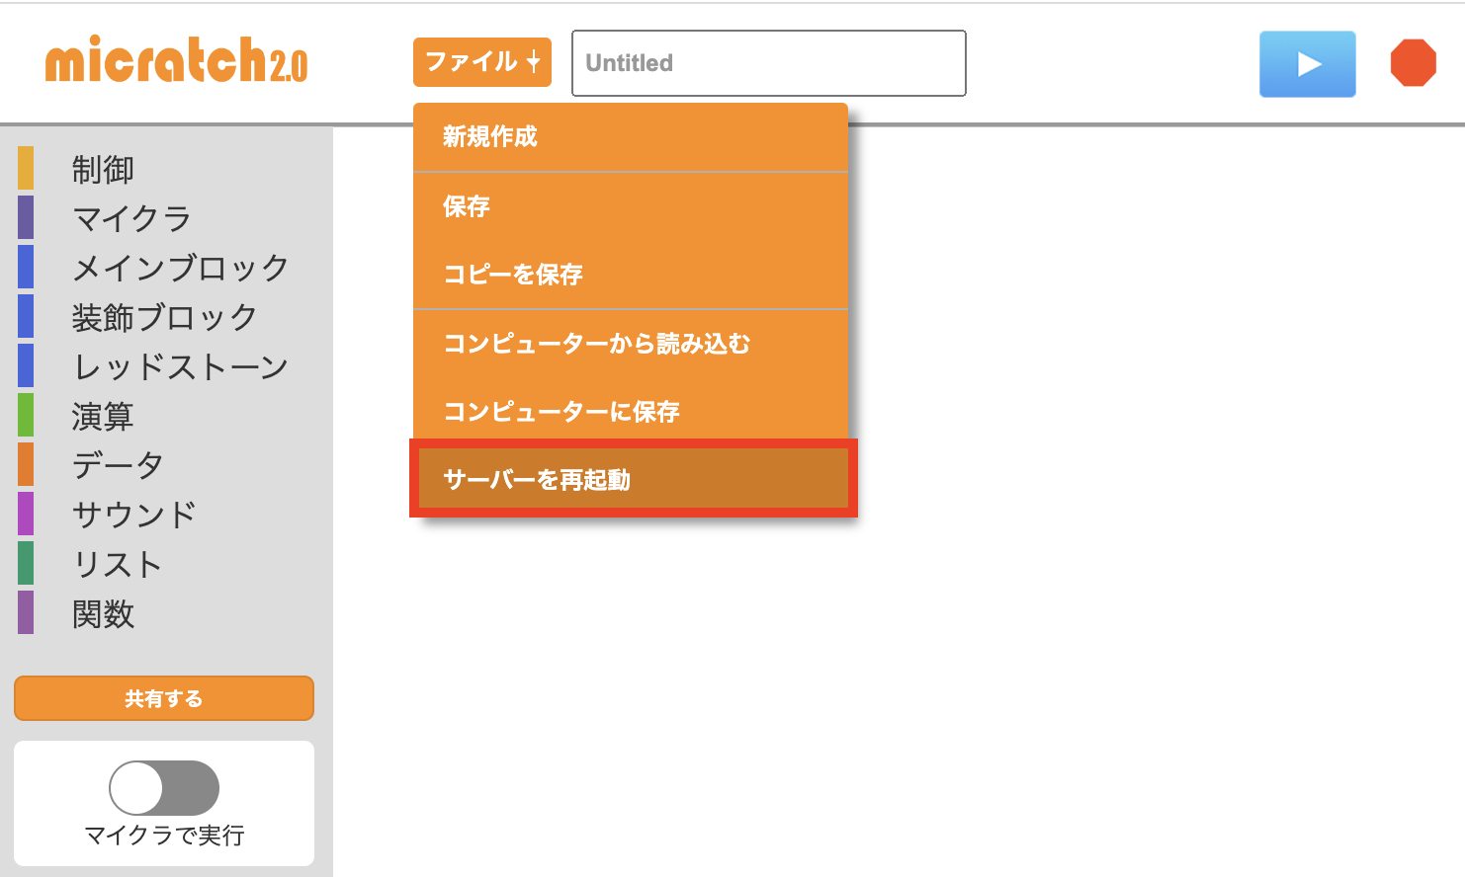Viewport: 1465px width, 877px height.
Task: Toggle the マイクラで実行 switch
Action: (x=164, y=788)
